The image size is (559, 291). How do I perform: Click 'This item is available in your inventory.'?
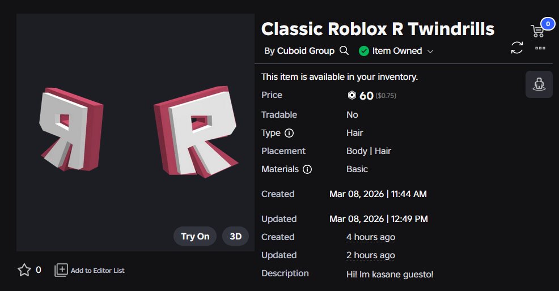click(340, 77)
